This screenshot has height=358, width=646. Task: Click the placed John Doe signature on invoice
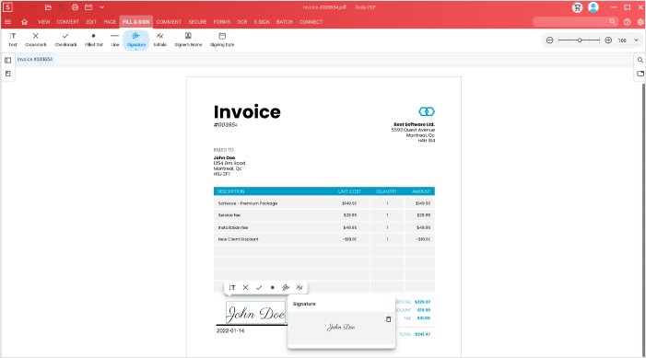255,313
